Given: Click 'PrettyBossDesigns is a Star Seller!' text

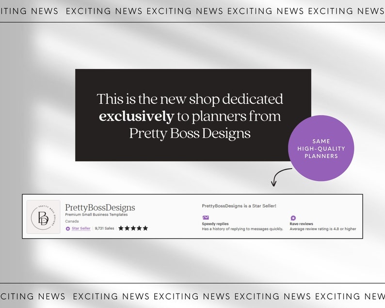Looking at the screenshot, I should click(239, 206).
